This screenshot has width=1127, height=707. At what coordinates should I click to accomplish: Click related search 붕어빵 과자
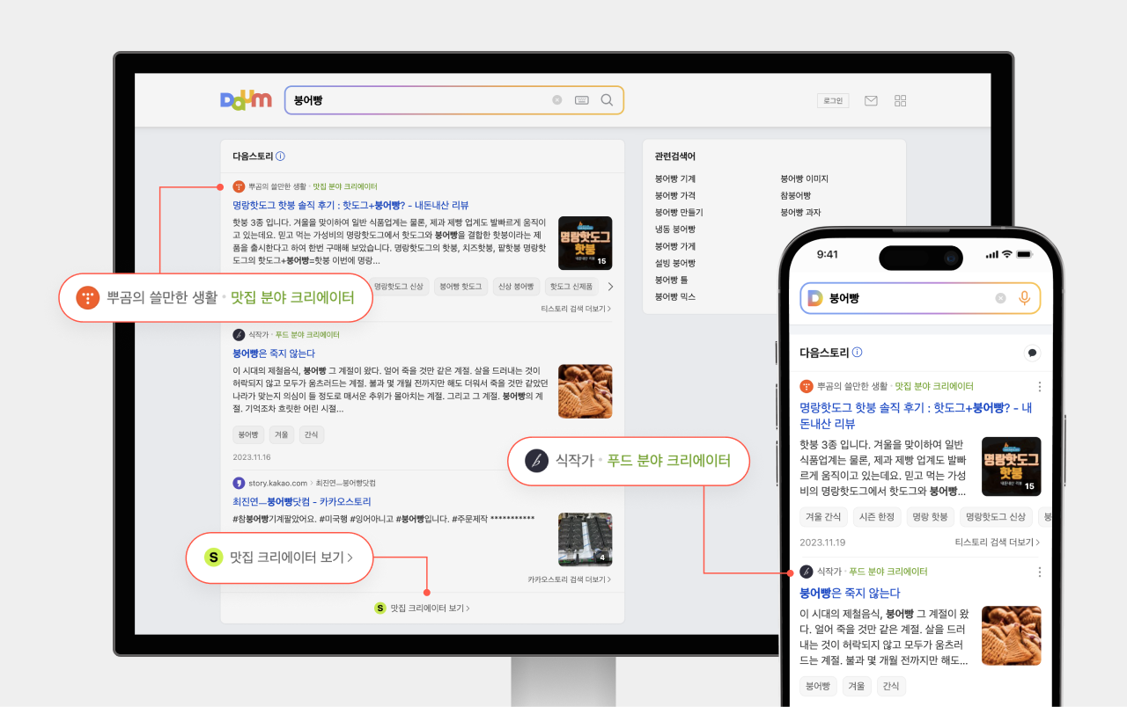(801, 213)
